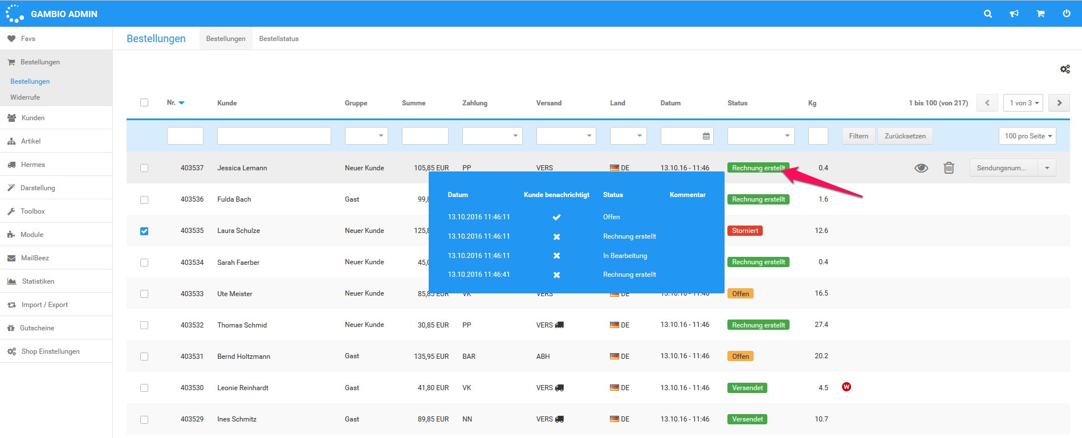Uncheck the Laura Schulze order checkbox
1082x438 pixels.
[144, 231]
